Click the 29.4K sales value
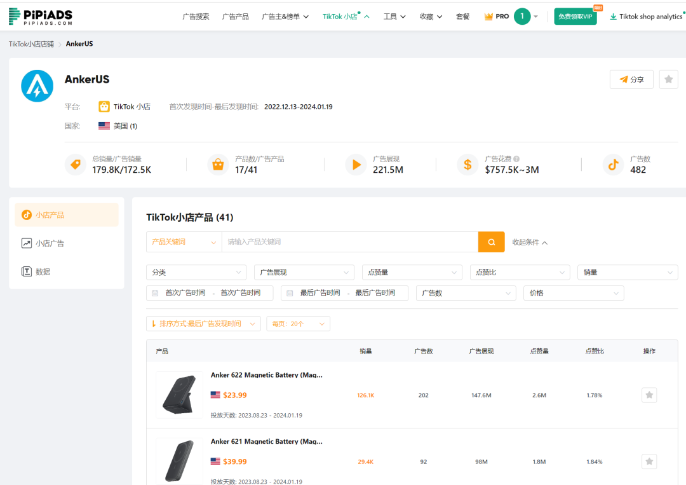686x485 pixels. click(x=366, y=462)
